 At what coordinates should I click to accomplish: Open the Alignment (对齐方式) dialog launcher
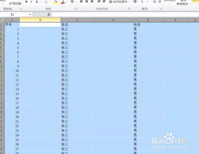129,9
